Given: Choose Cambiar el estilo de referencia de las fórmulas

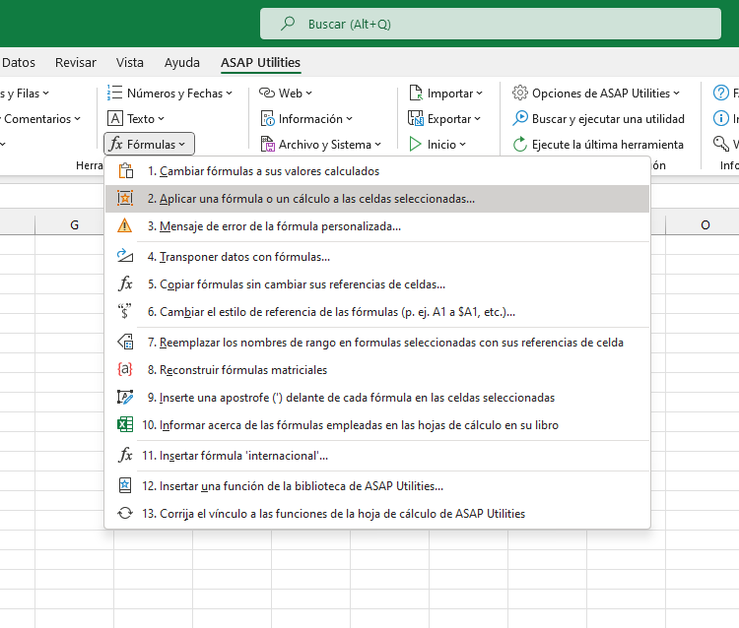Looking at the screenshot, I should click(x=377, y=312).
